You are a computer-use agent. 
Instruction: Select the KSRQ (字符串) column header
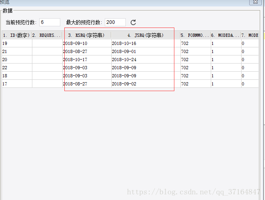tap(87, 35)
